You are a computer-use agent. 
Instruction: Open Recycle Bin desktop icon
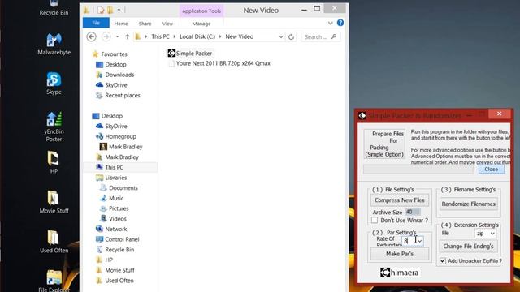click(54, 8)
